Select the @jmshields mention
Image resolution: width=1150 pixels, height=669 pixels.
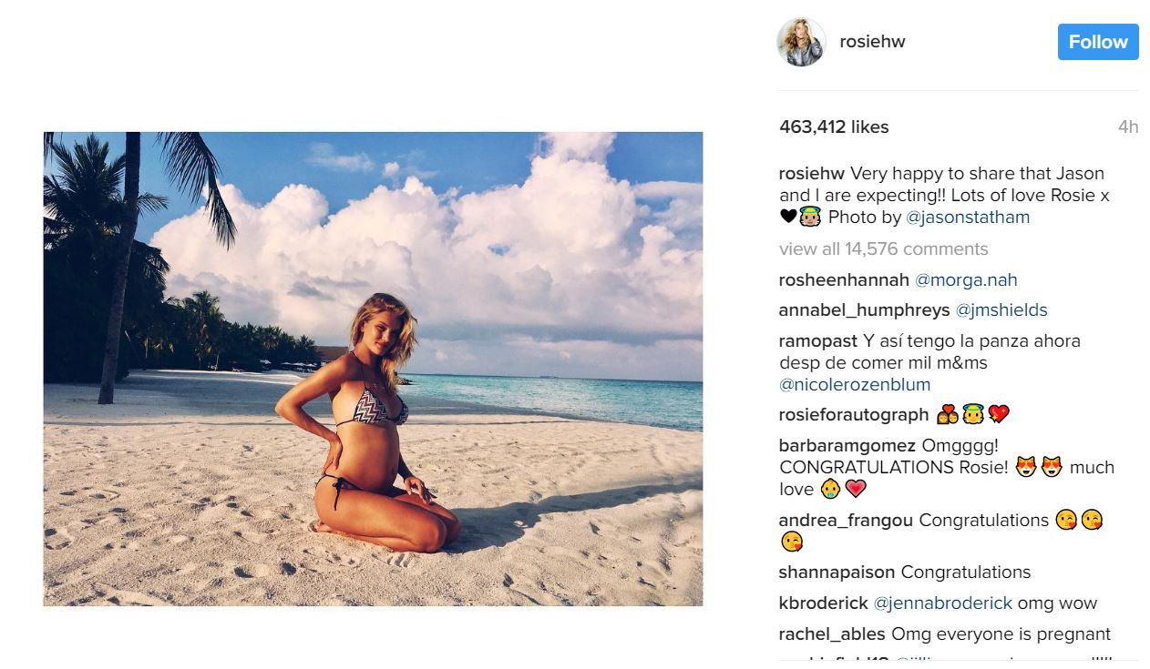coord(1001,310)
